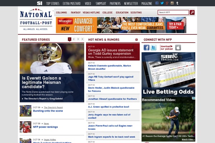The width and height of the screenshot is (215, 143).
Task: Select featured stories page 4
Action: click(82, 39)
